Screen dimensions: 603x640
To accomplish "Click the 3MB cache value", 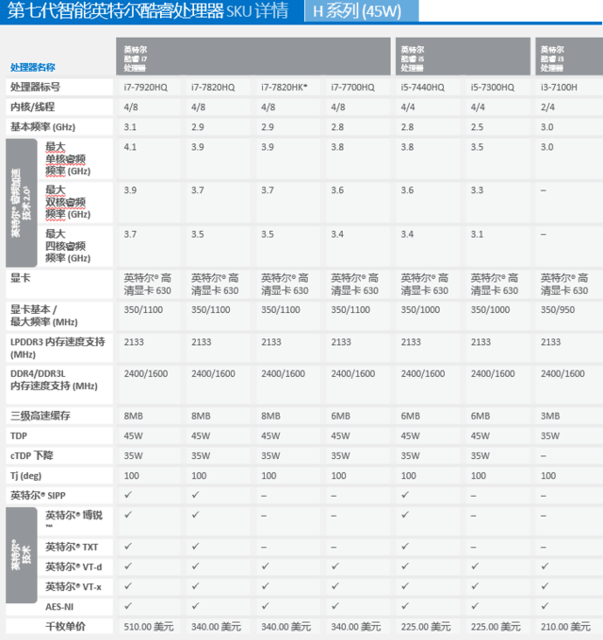I will (x=550, y=416).
